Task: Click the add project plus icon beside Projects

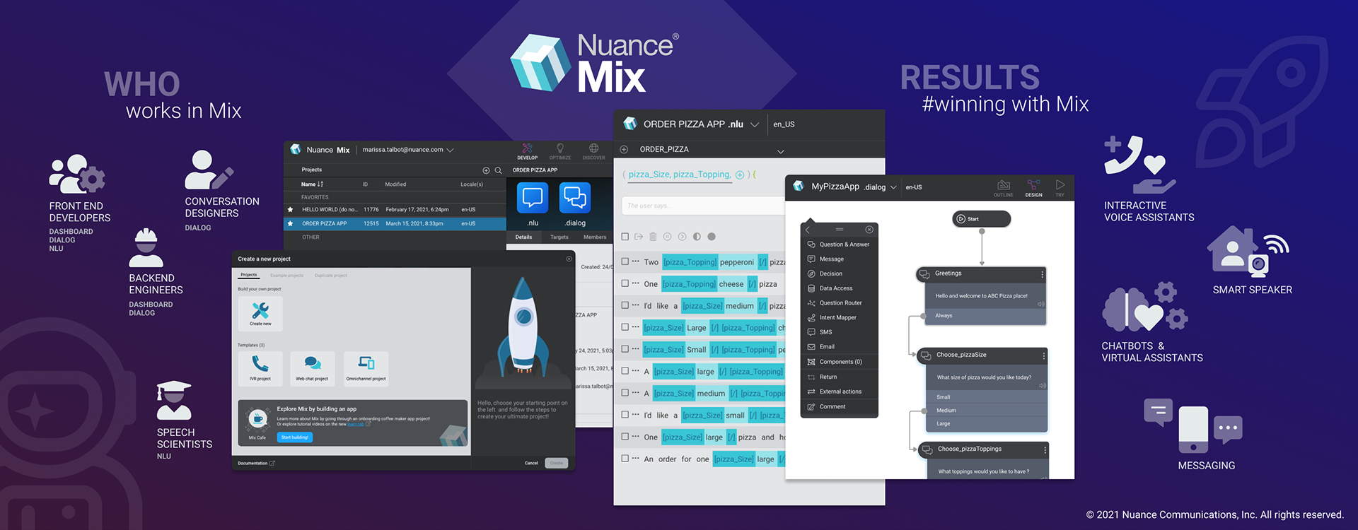Action: click(486, 170)
